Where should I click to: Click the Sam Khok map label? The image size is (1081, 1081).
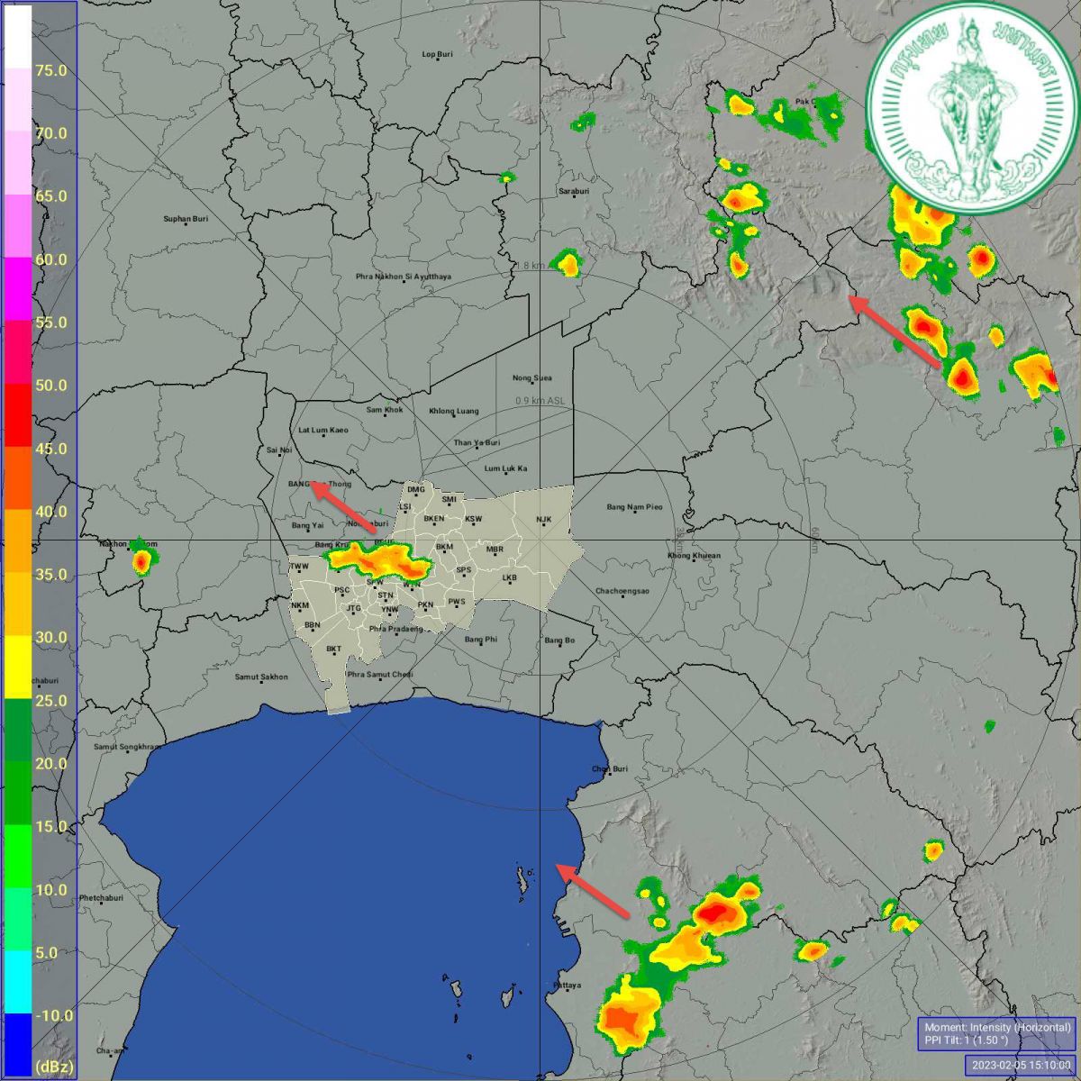point(385,410)
